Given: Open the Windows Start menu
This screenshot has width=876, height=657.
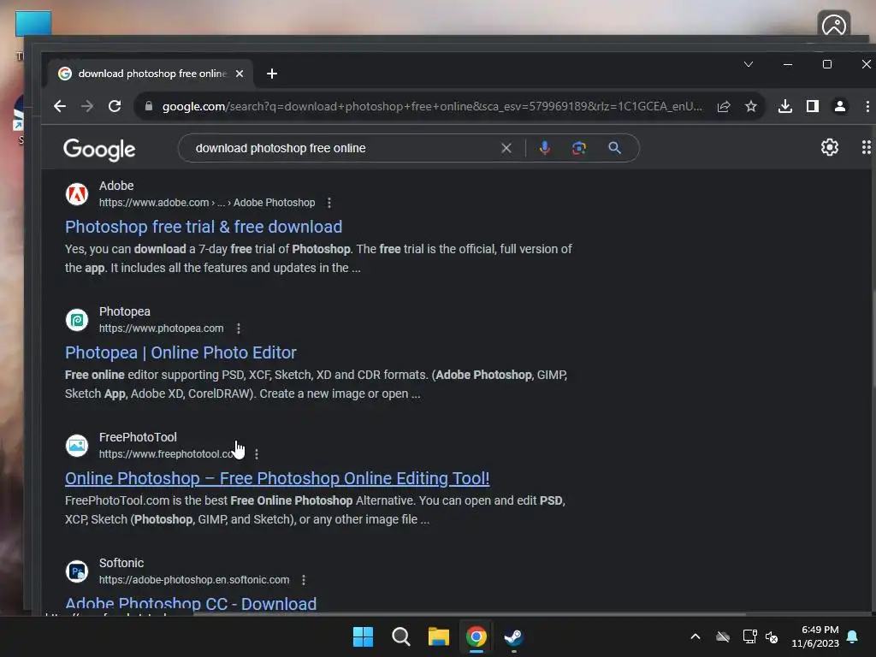Looking at the screenshot, I should point(363,636).
